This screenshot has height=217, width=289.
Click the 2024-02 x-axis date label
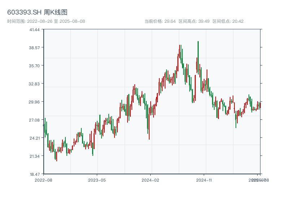click(150, 180)
